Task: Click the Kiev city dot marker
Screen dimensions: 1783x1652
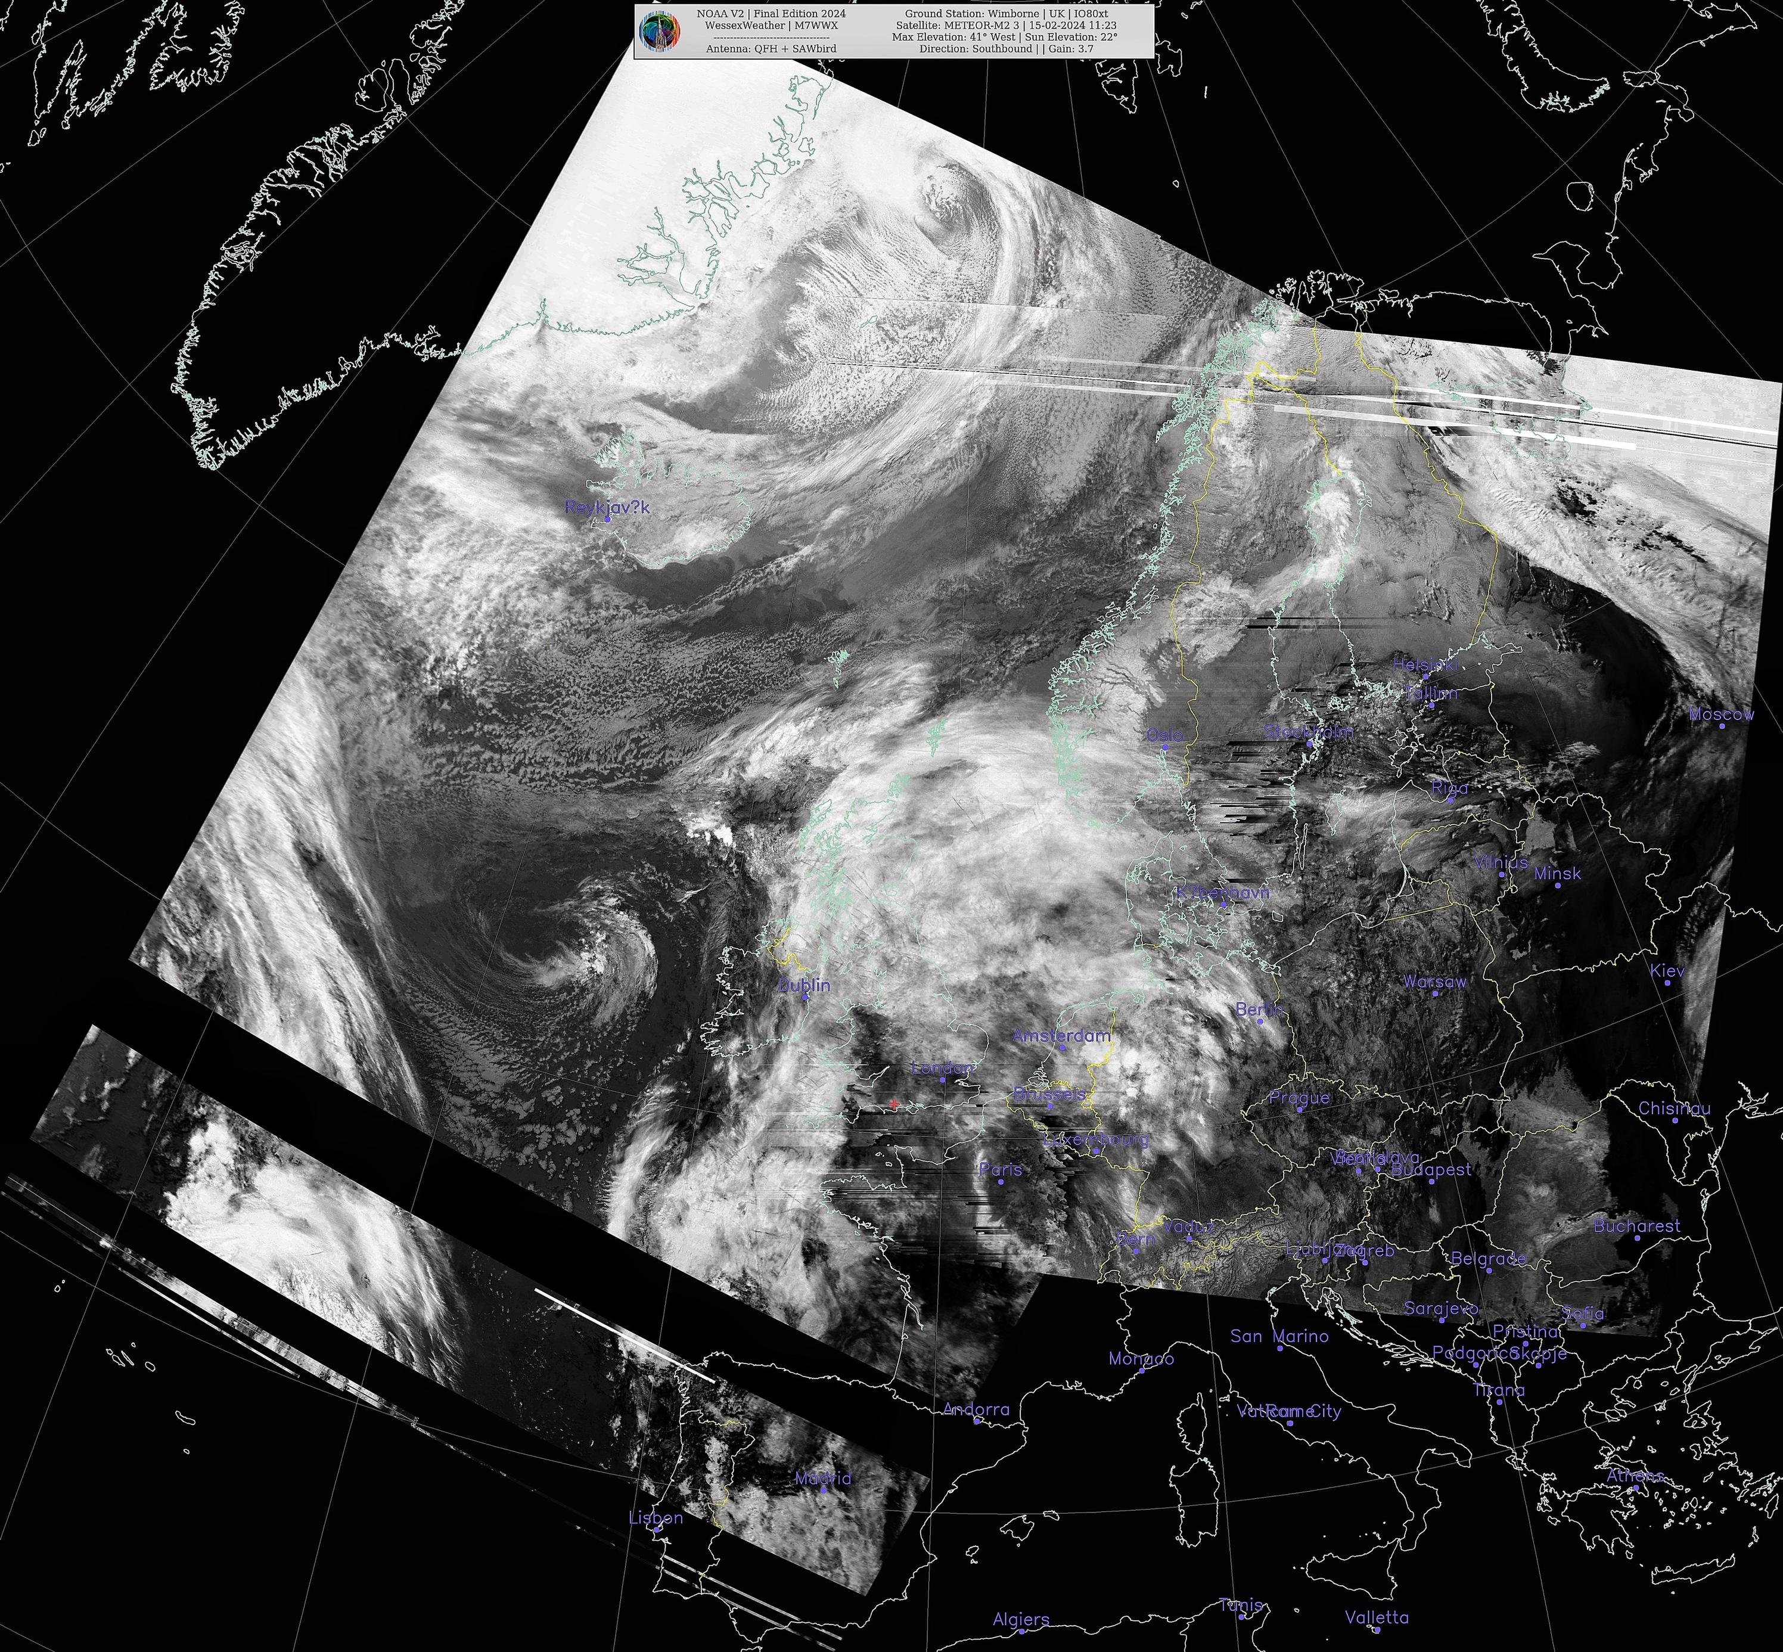Action: (x=1669, y=982)
